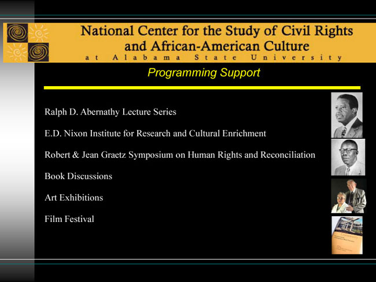This screenshot has height=282, width=376.
Task: Click the 'Film Festival' line
Action: coord(69,219)
